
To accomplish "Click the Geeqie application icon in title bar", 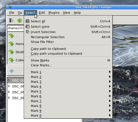I will (10, 7).
